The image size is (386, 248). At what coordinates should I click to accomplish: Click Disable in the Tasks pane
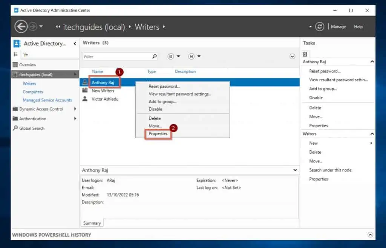coord(316,98)
